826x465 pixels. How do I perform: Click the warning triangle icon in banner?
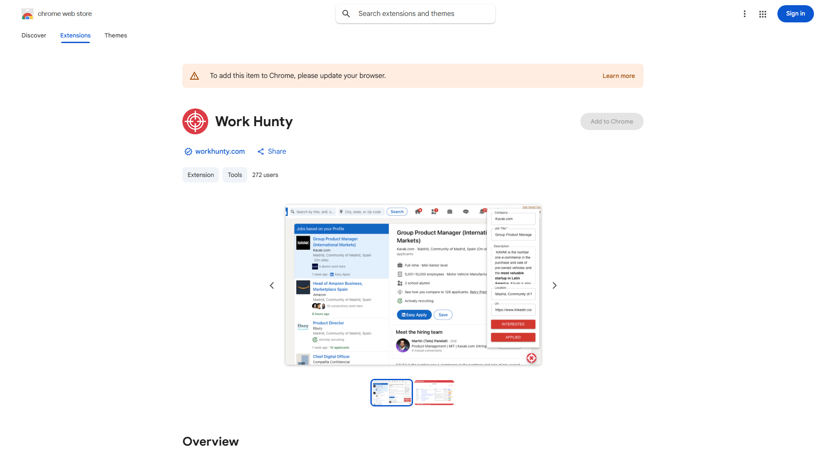click(x=194, y=76)
